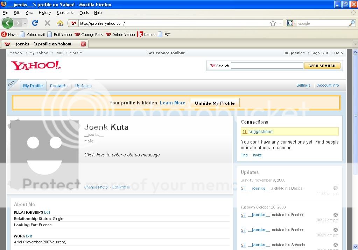Click Learn More about hidden profile
Viewport: 358px width, 250px height.
click(x=173, y=103)
